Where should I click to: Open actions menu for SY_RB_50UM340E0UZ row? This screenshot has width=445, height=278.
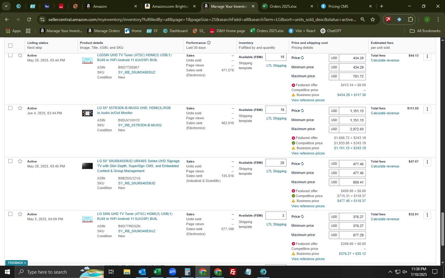(x=427, y=215)
